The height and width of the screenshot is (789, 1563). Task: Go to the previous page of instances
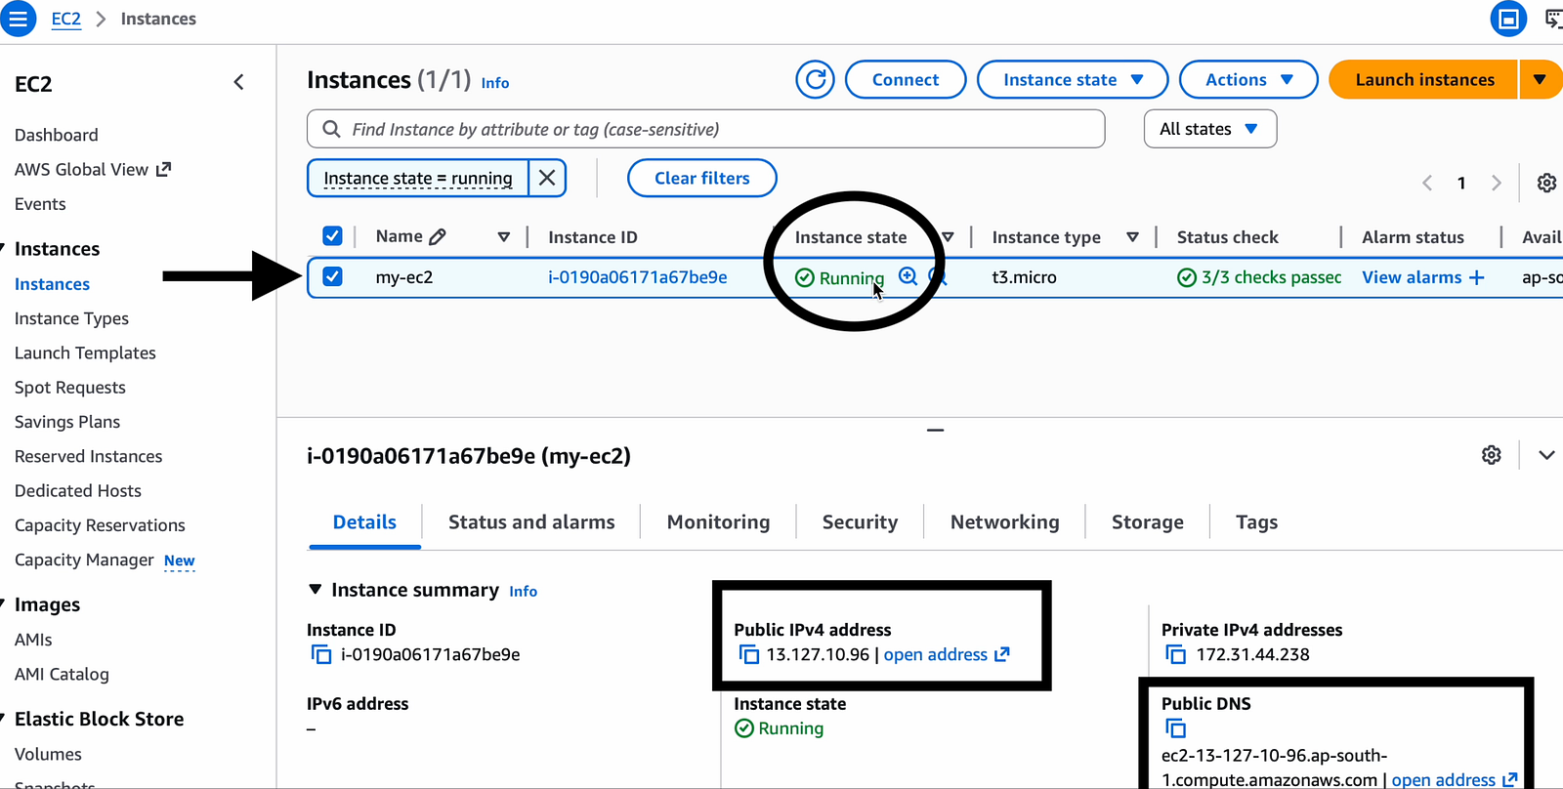[x=1427, y=183]
